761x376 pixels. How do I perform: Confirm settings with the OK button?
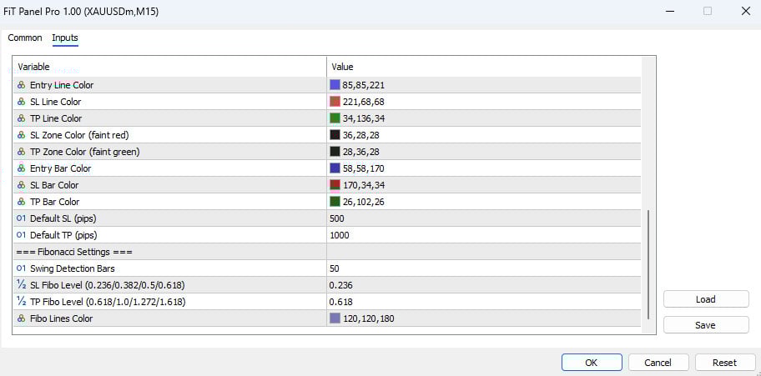point(592,363)
